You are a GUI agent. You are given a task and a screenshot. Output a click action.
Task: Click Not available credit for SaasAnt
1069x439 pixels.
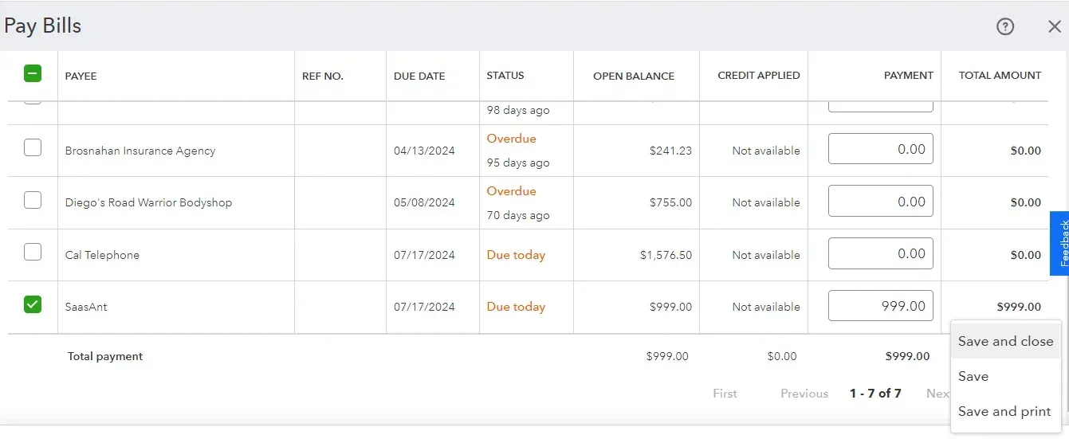[x=766, y=307]
